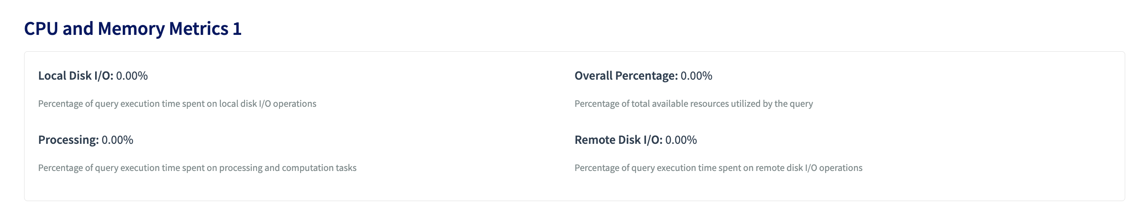Click the local disk I/O description sentence

(x=177, y=104)
